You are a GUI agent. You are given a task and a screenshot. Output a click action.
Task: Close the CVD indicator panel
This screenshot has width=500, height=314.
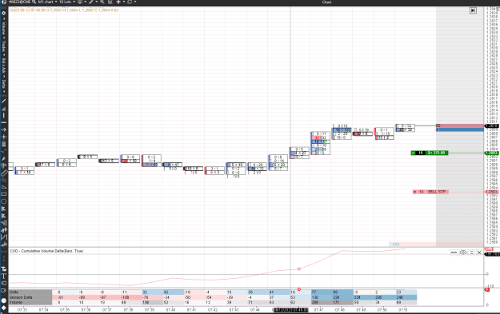479,252
